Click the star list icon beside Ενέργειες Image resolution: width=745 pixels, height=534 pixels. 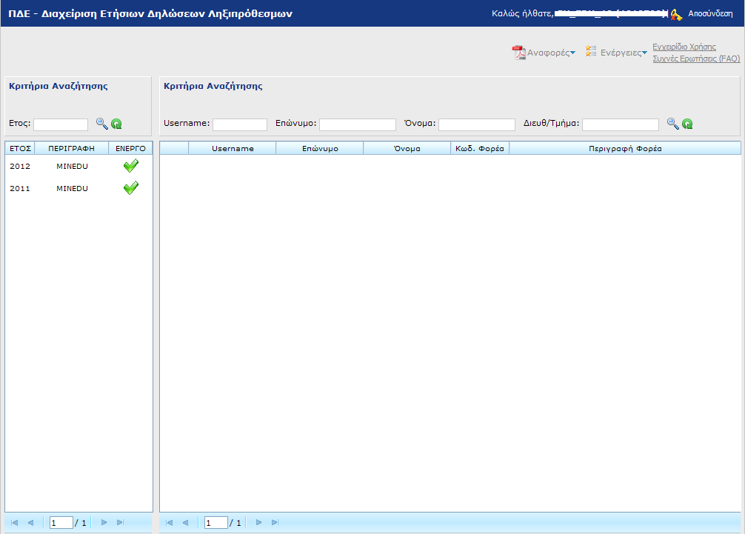[x=590, y=51]
